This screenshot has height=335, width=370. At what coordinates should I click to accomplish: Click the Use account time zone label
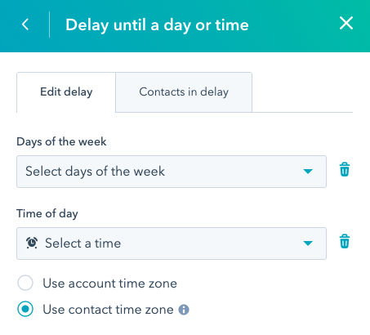[x=109, y=284]
